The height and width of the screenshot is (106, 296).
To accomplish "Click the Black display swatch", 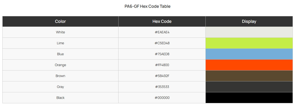I will coord(249,98).
